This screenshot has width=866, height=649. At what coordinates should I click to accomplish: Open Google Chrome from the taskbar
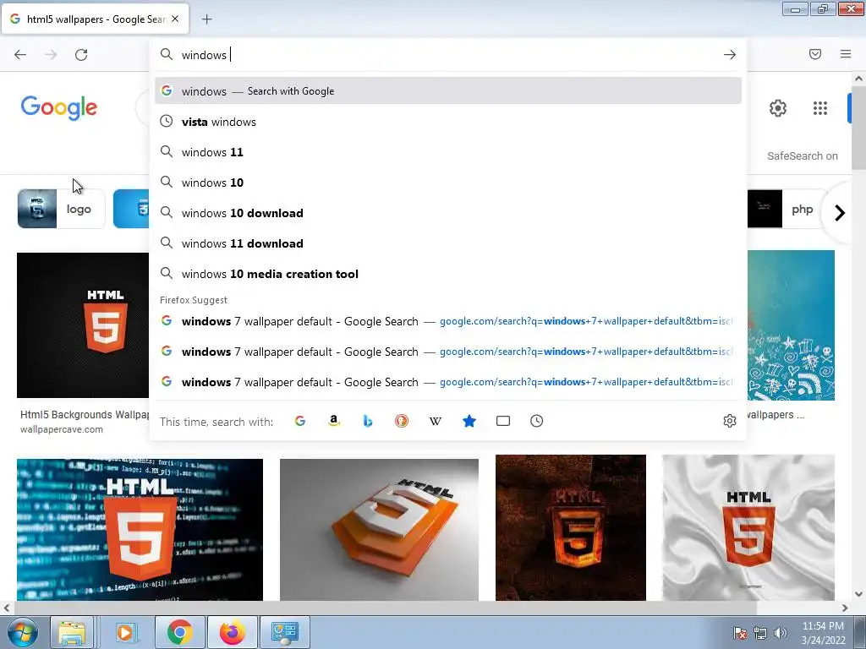click(179, 632)
